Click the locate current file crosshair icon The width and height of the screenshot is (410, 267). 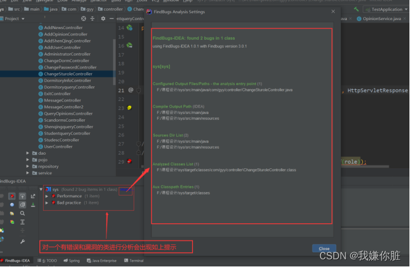[83, 18]
